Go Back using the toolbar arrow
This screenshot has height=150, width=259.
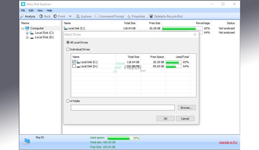(45, 16)
